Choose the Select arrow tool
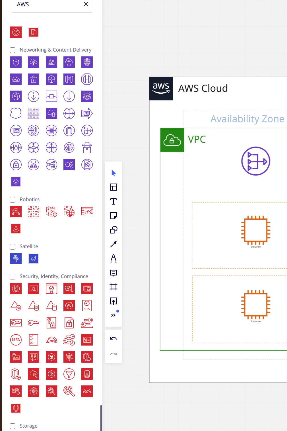Screen dimensions: 287x431 pos(113,173)
